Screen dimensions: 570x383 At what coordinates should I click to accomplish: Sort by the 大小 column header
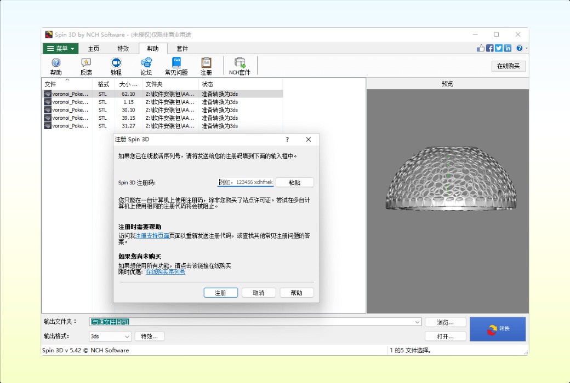pos(129,84)
